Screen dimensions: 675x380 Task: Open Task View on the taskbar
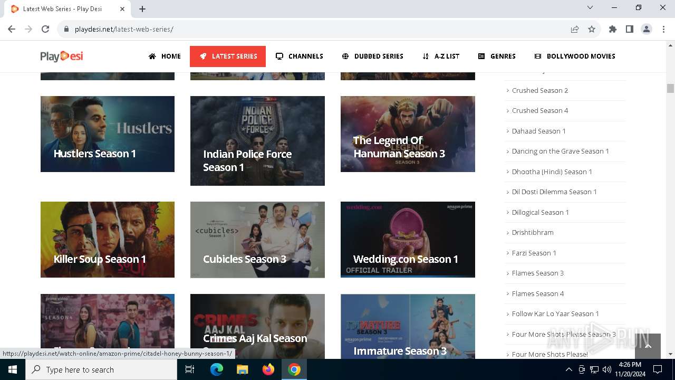(190, 369)
